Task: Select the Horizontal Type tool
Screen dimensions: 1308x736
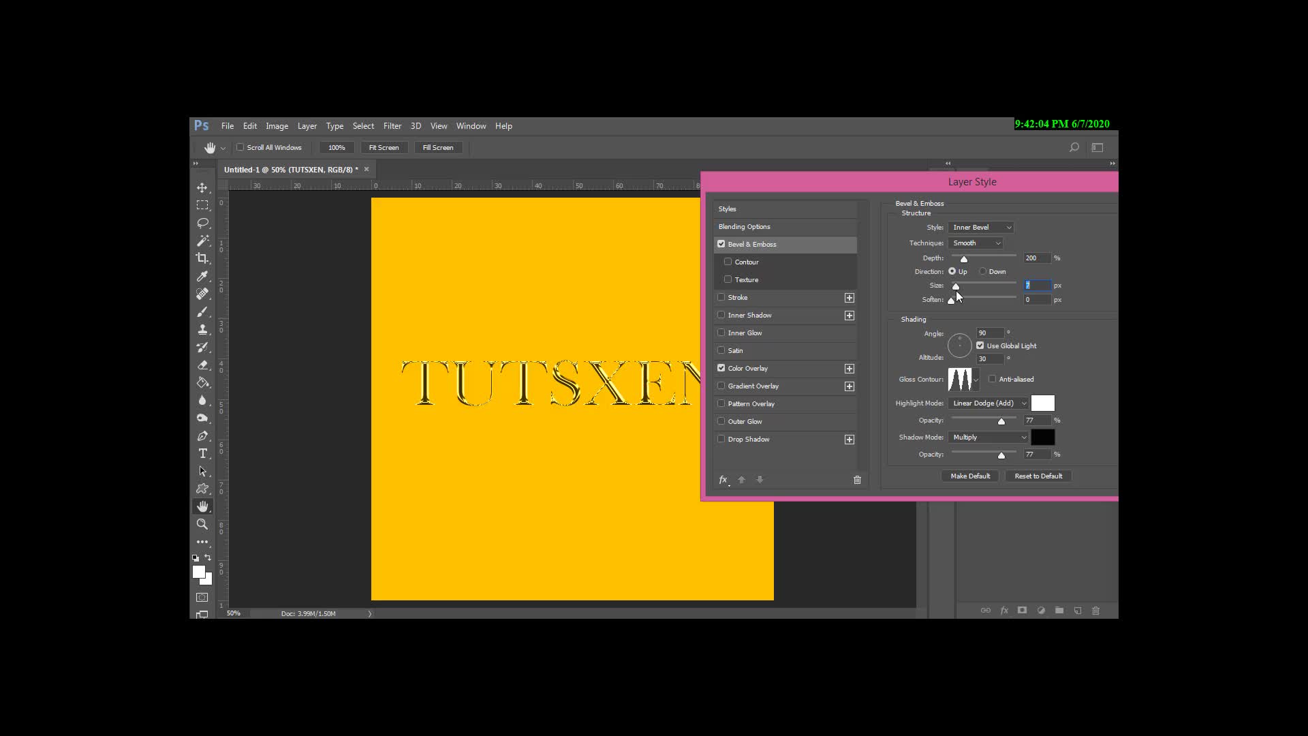Action: (202, 453)
